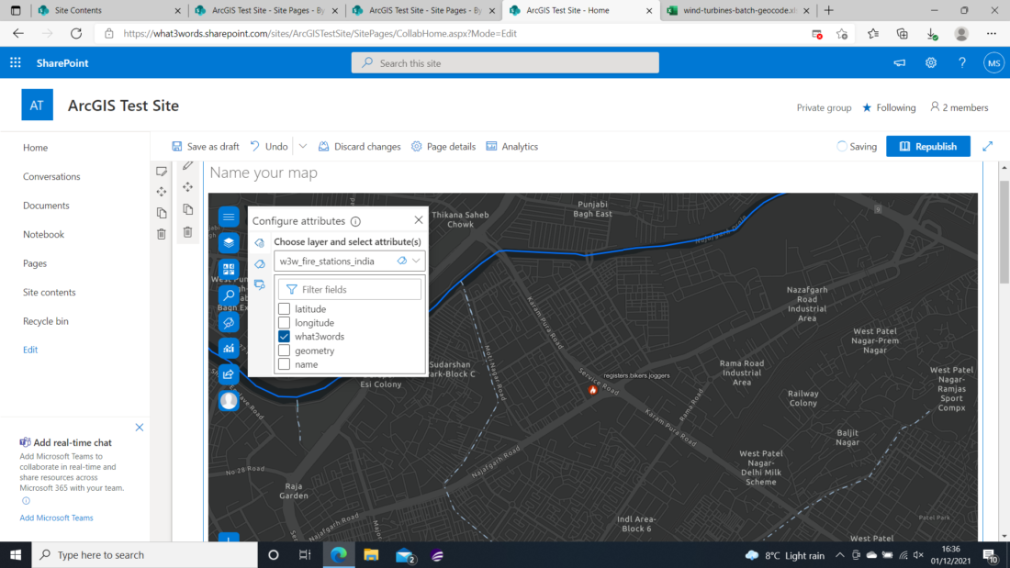Viewport: 1010px width, 568px height.
Task: Open the map menu hamburger button
Action: point(229,217)
